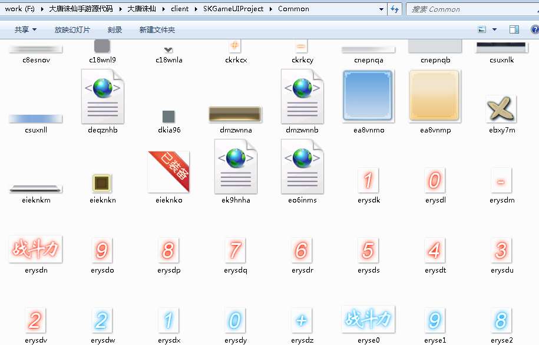Screen dimensions: 539x345
Task: Click the 刻录 burn toolbar item
Action: [x=115, y=29]
